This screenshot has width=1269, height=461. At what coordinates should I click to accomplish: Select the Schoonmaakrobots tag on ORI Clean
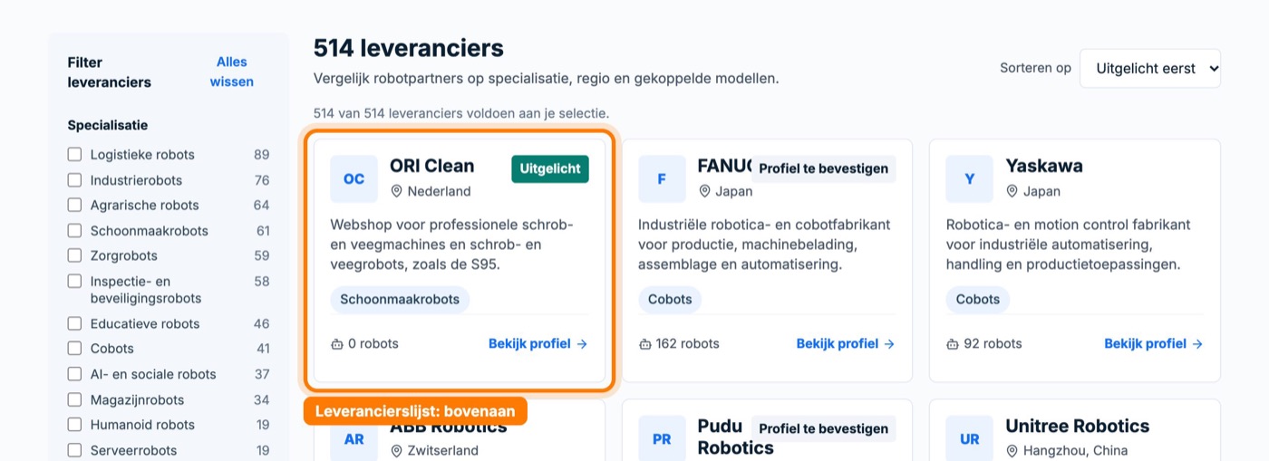click(400, 300)
